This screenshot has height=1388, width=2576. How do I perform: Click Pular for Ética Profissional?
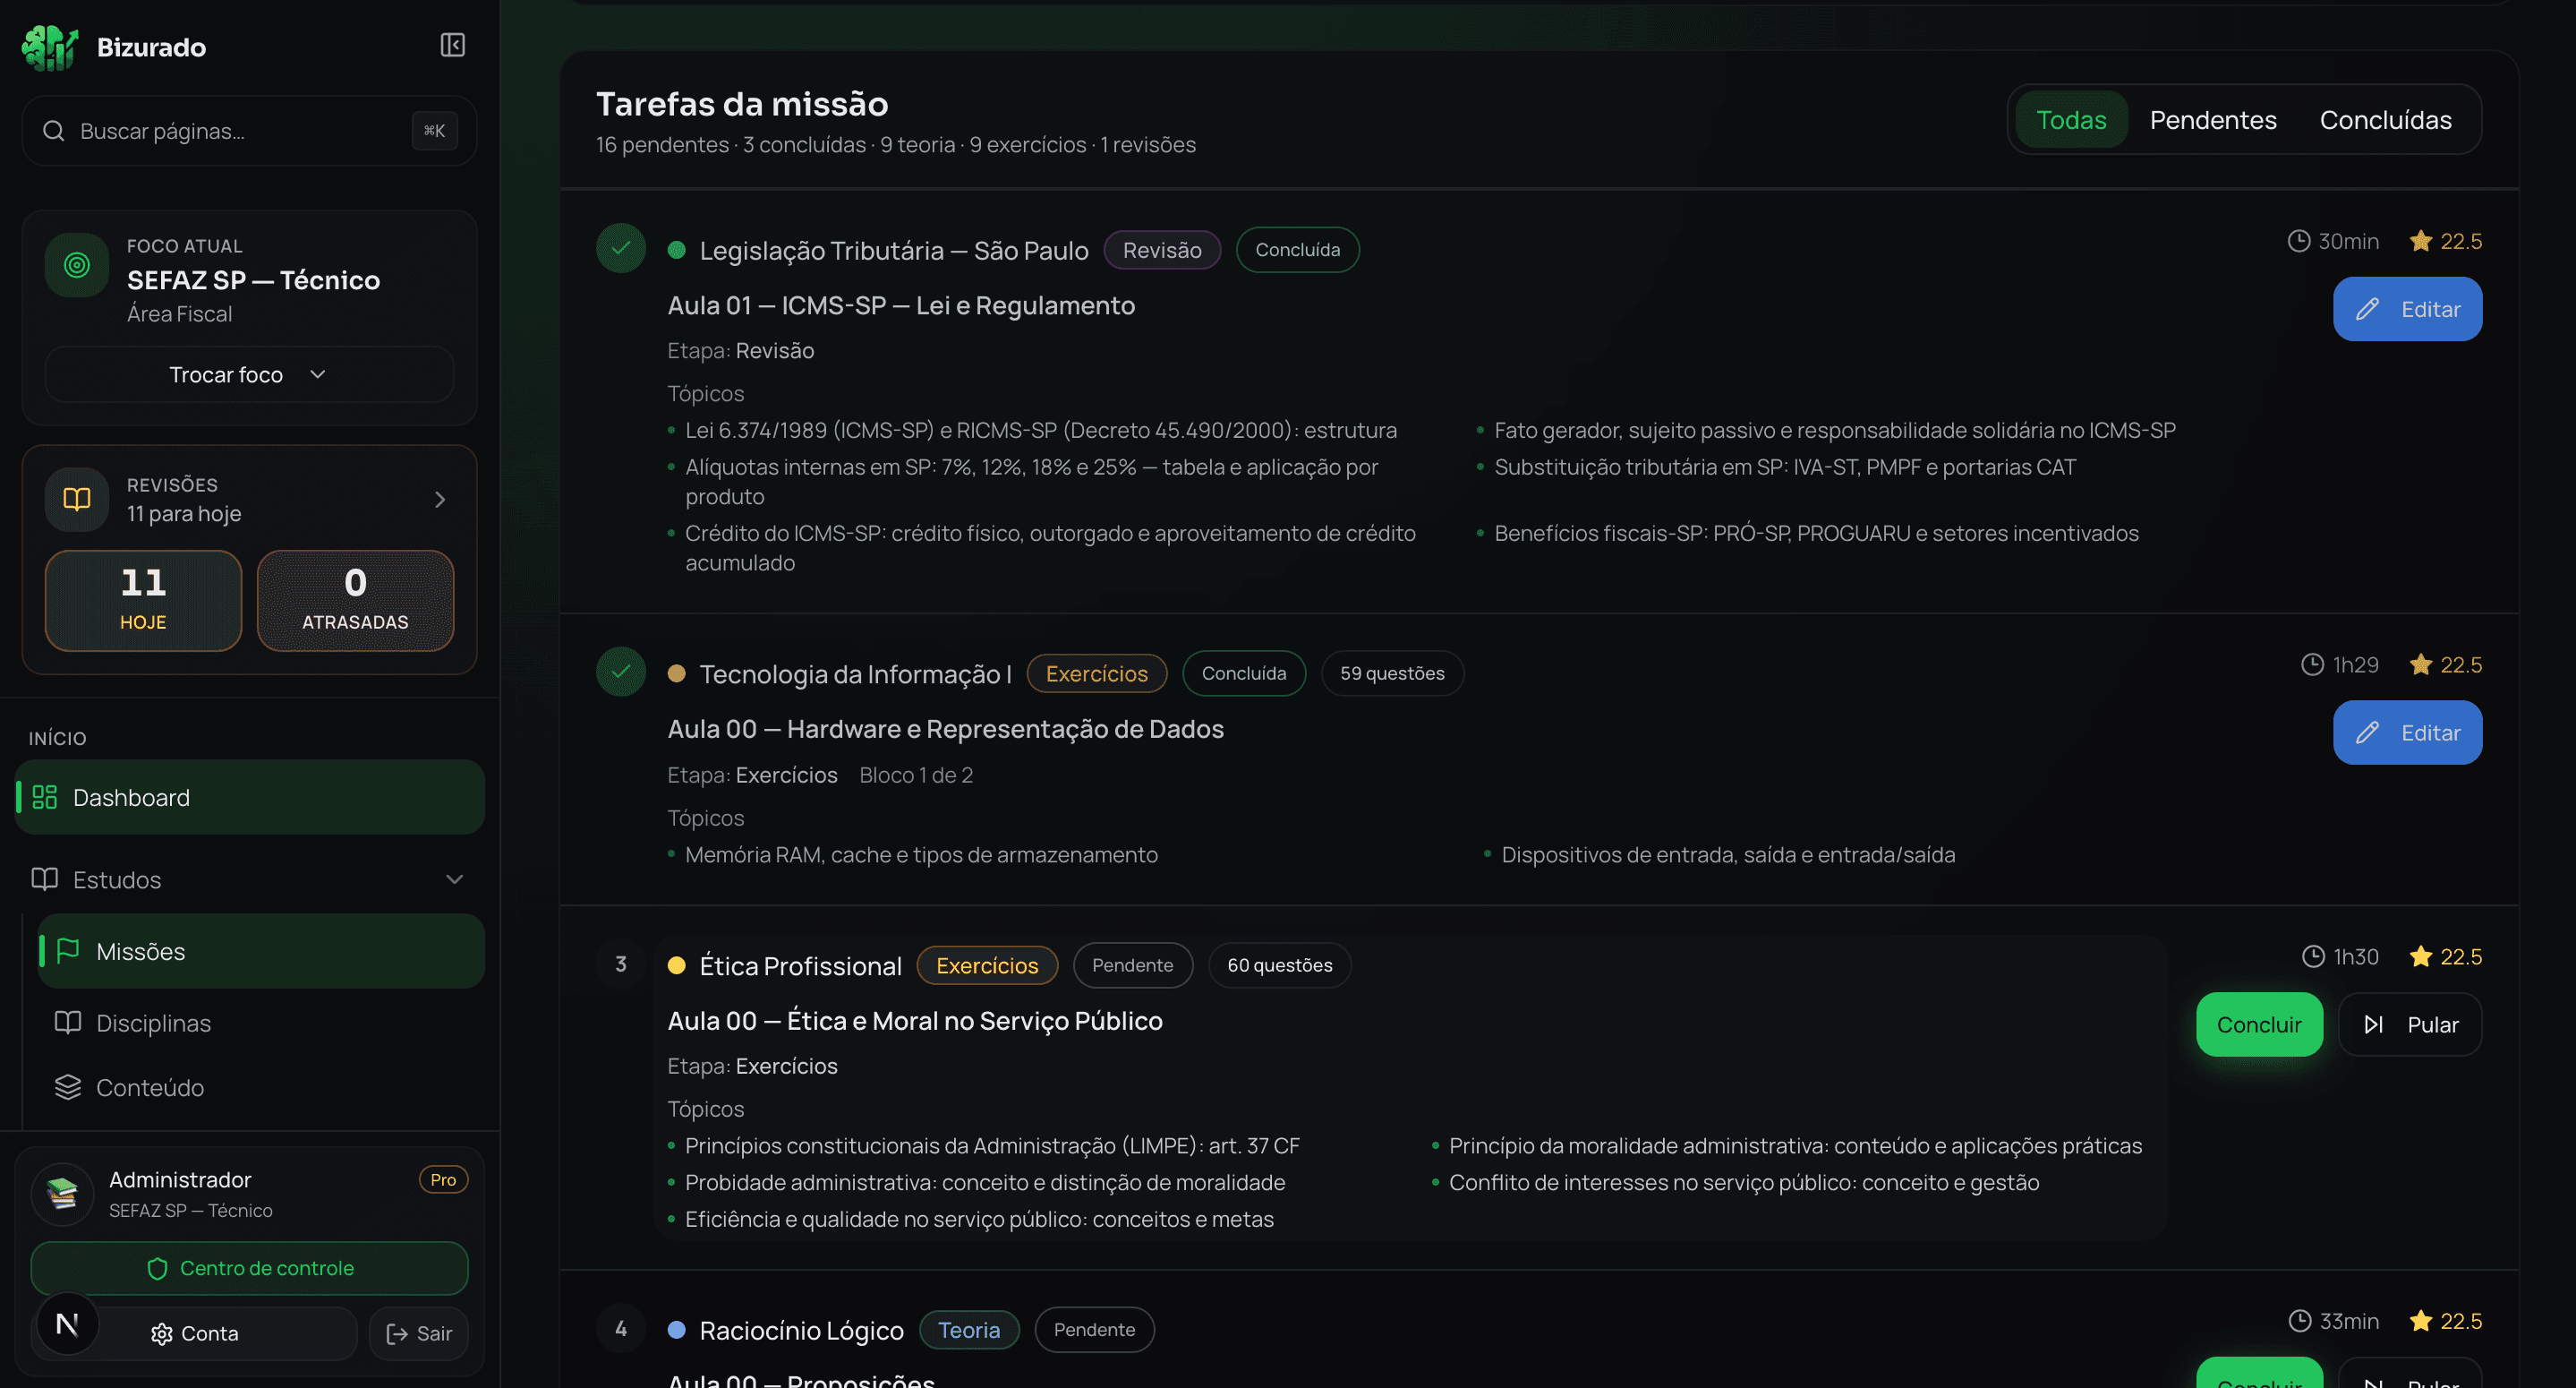pyautogui.click(x=2410, y=1024)
